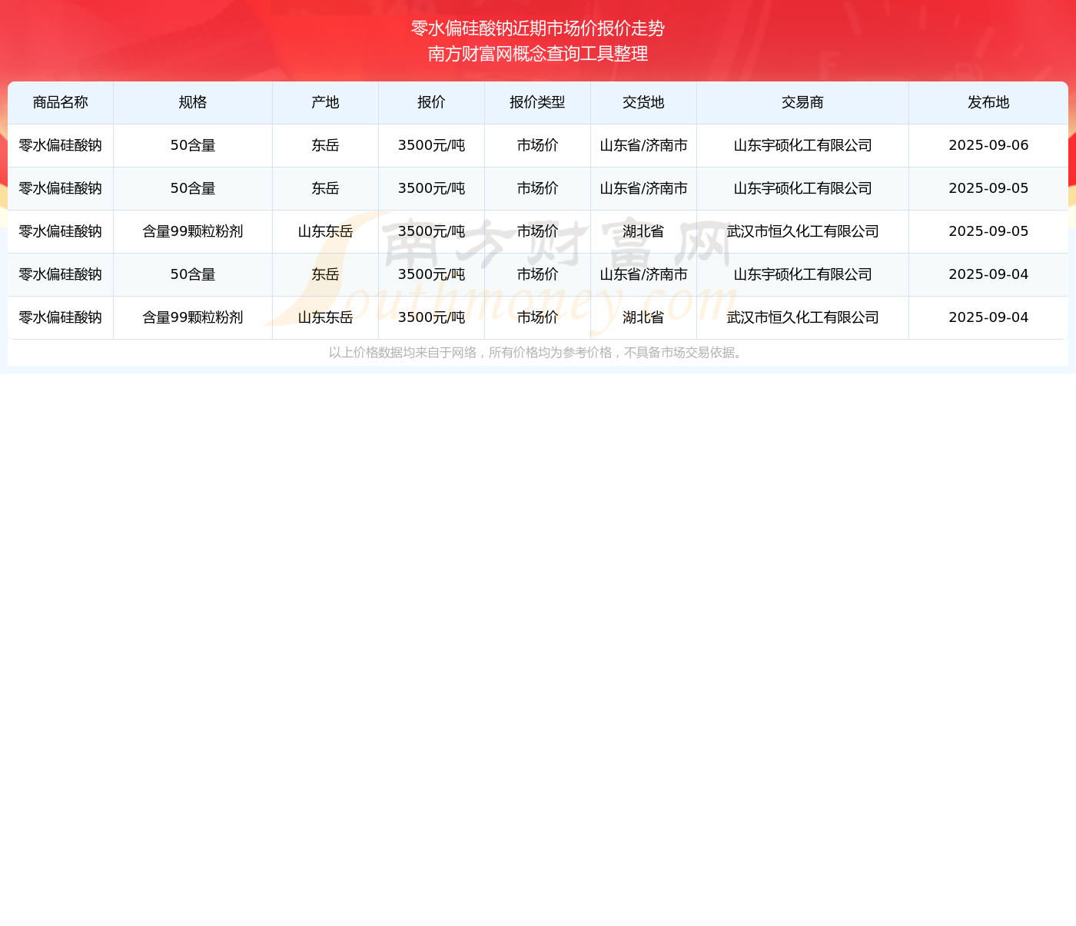This screenshot has height=926, width=1076.
Task: Click '山东宇硕化工有限公司' in the 2025-09-06 row
Action: tap(803, 145)
